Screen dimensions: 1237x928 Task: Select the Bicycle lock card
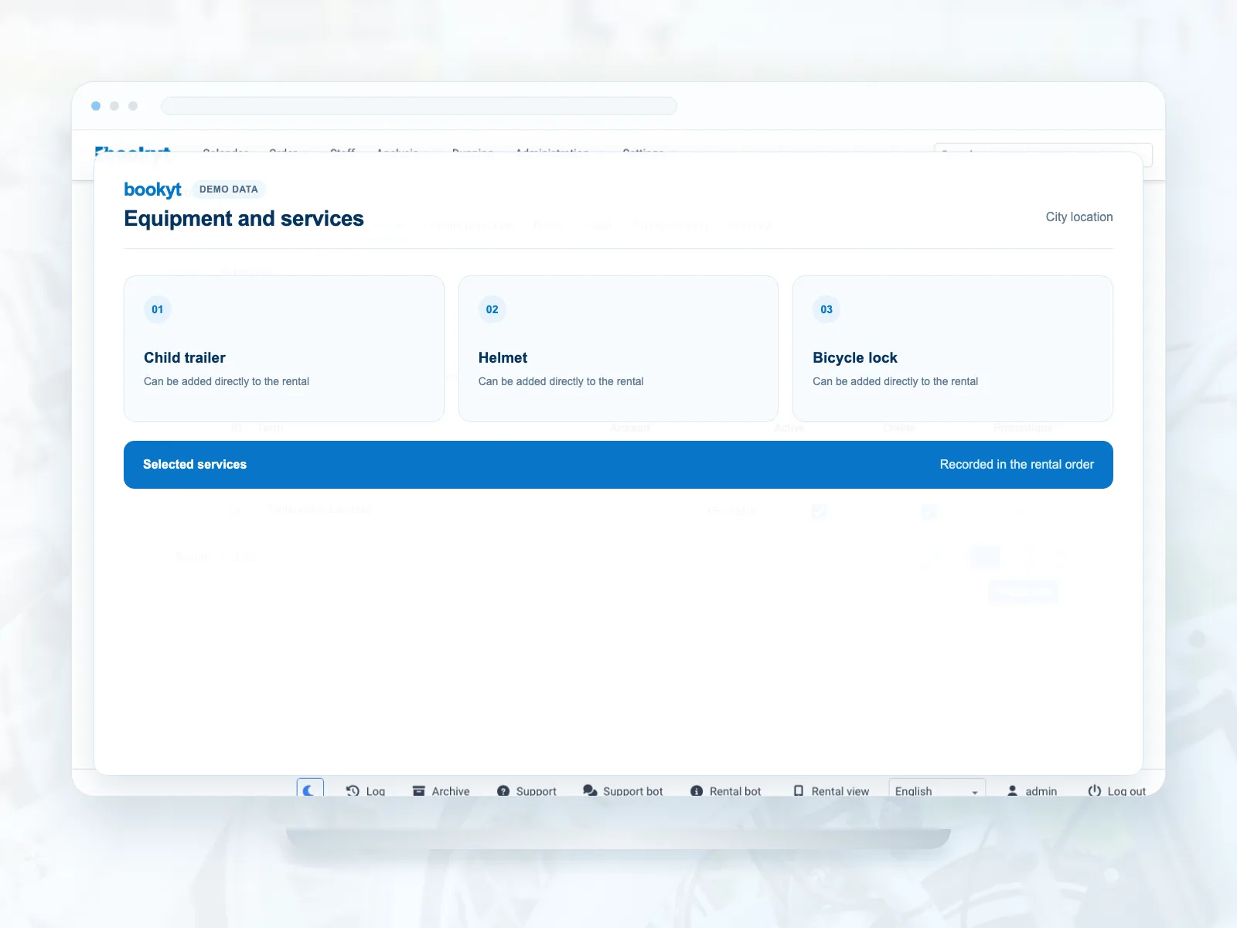coord(952,349)
